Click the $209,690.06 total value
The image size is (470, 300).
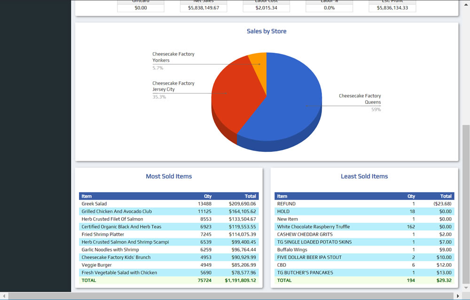click(x=242, y=204)
